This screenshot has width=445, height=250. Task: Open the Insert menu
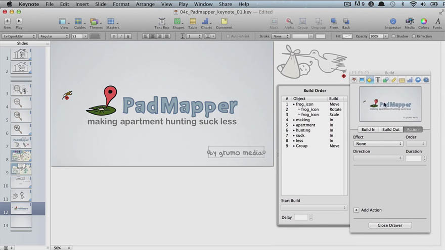pos(82,4)
